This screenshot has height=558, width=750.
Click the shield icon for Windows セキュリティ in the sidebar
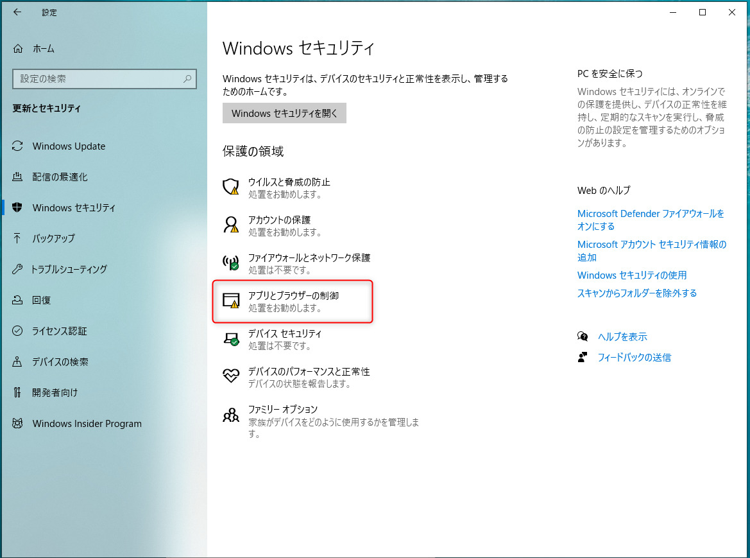[17, 207]
